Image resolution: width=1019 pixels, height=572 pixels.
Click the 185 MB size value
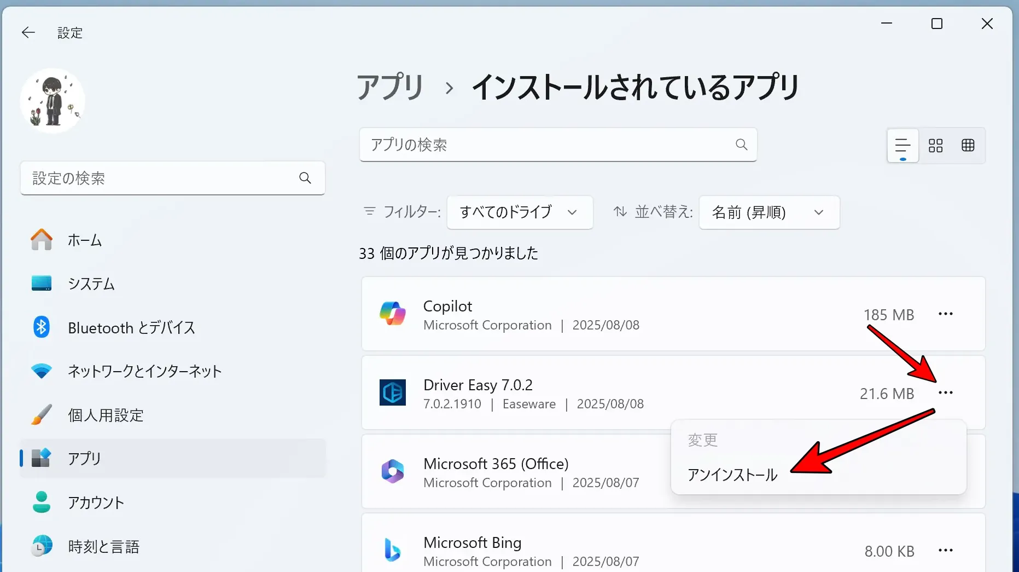pos(889,315)
